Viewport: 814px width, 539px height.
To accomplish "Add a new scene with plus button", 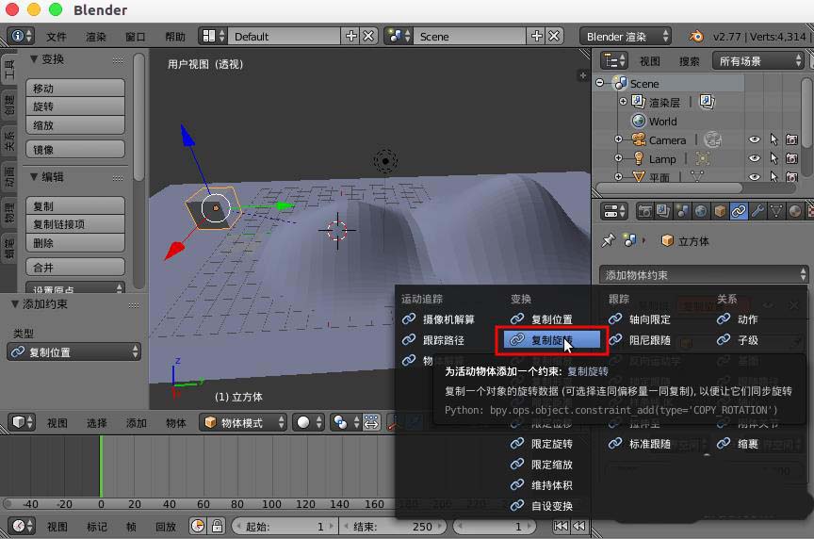I will pyautogui.click(x=537, y=36).
